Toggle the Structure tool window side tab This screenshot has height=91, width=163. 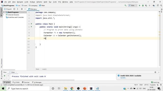pyautogui.click(x=2, y=63)
